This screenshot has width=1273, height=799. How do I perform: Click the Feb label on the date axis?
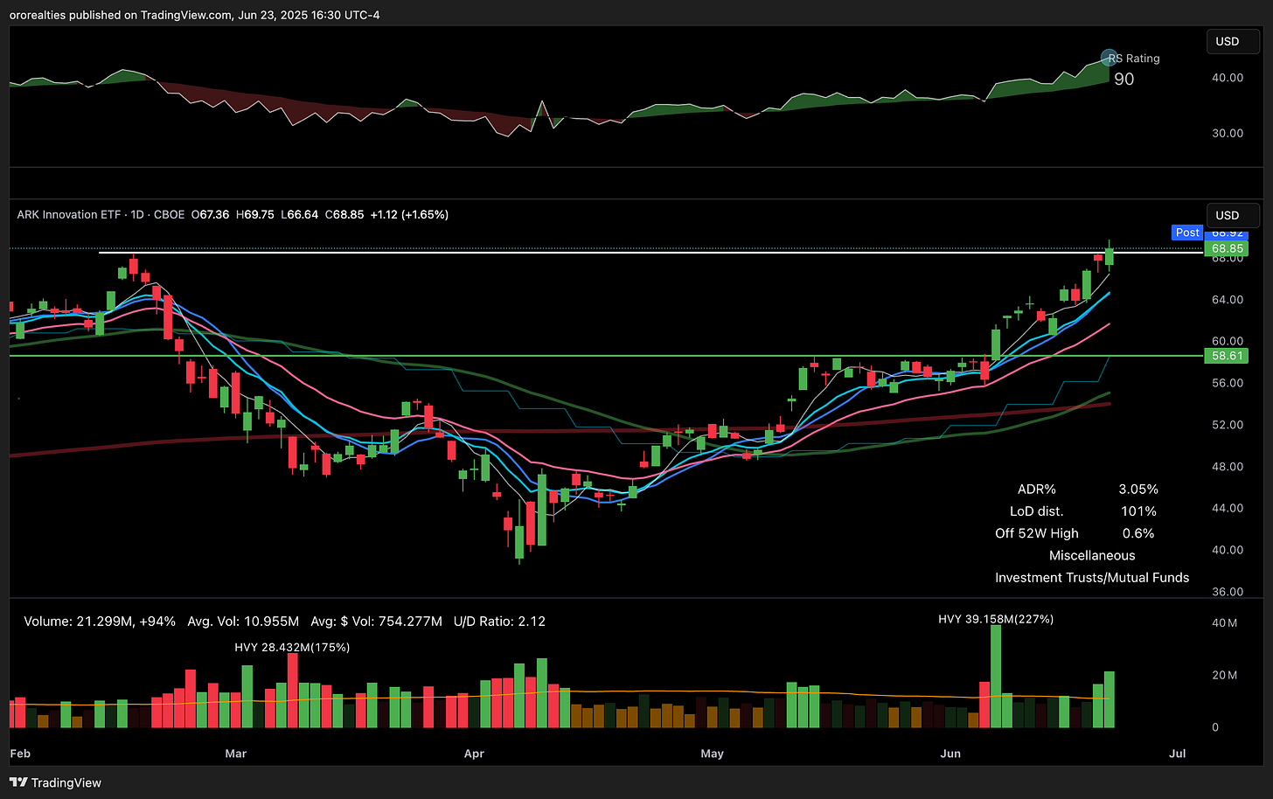coord(20,754)
